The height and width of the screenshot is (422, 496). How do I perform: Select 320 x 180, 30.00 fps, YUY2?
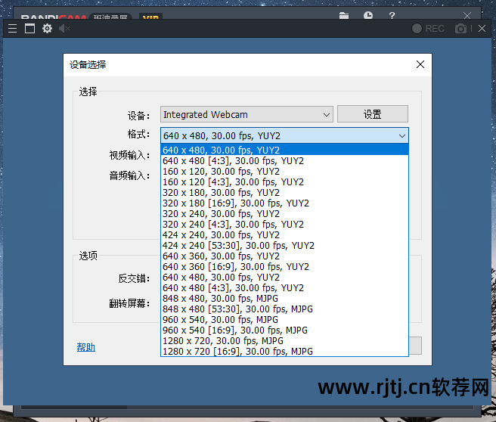click(x=285, y=192)
